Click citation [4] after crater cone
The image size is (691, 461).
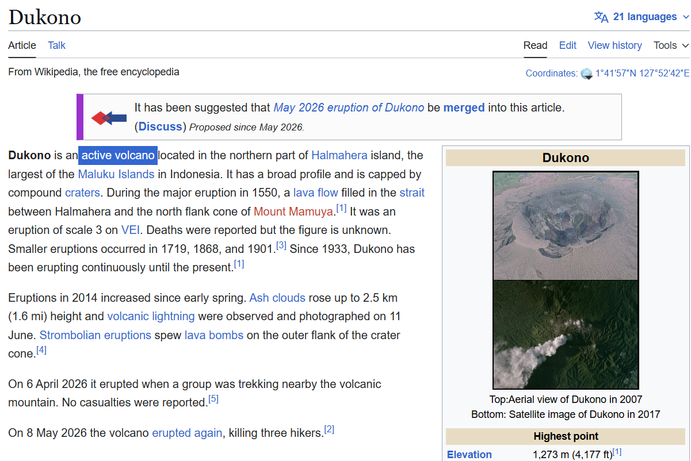coord(41,350)
